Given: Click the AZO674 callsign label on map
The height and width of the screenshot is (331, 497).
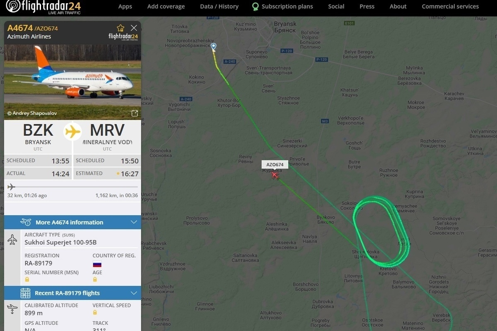Looking at the screenshot, I should (275, 164).
